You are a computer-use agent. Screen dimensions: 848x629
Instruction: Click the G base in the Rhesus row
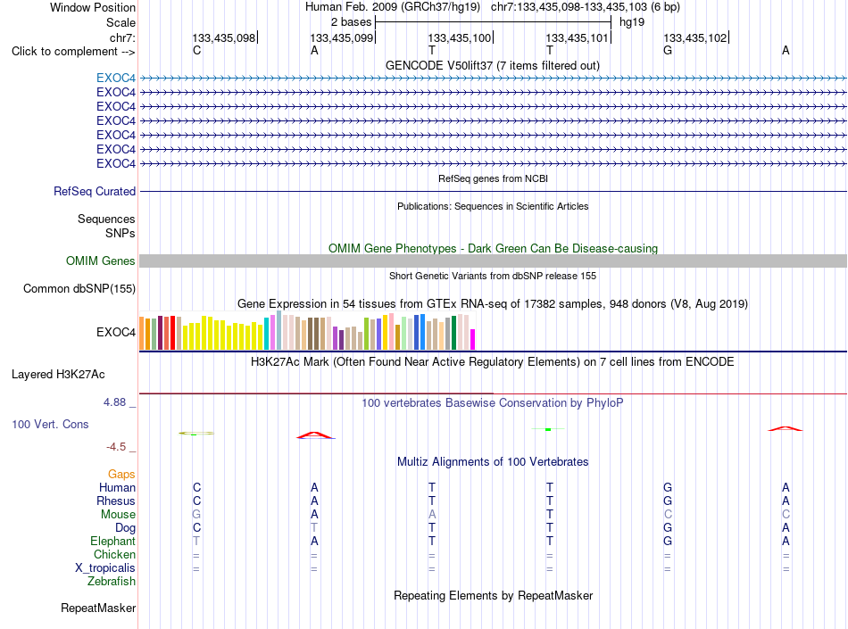(x=668, y=501)
